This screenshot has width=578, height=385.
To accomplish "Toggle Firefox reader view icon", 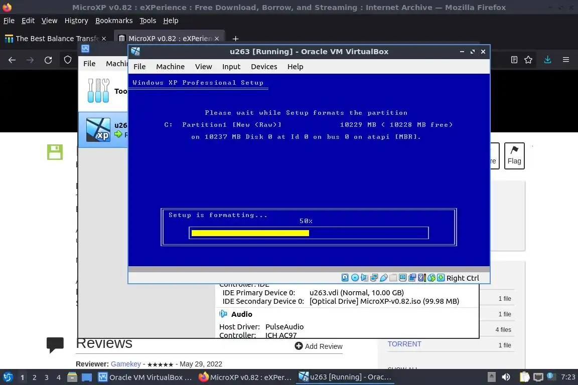I will tap(514, 60).
